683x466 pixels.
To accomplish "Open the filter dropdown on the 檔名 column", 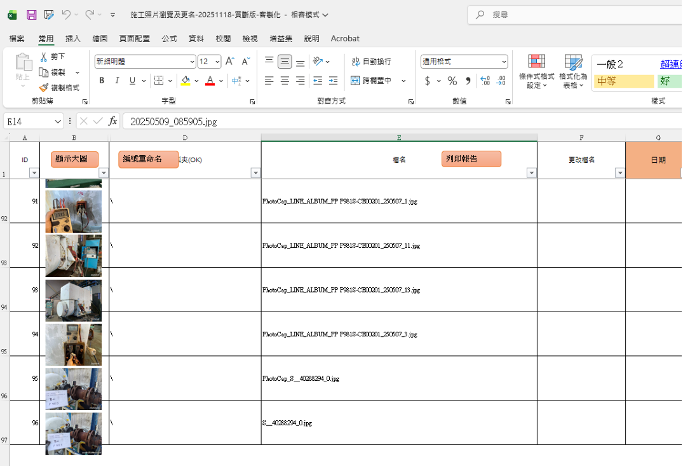I will (x=531, y=172).
